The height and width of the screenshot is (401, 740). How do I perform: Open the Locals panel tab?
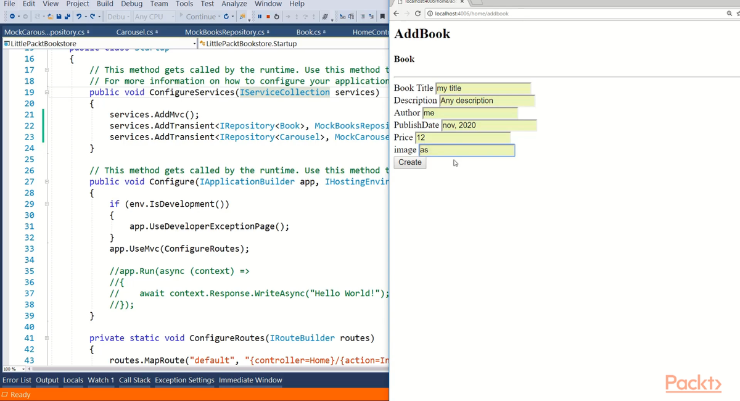point(73,380)
